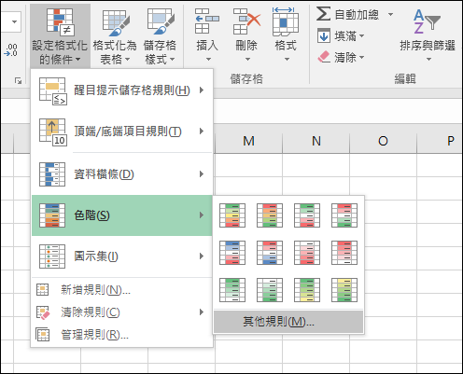Apply red-yellow-green color scale

(270, 215)
